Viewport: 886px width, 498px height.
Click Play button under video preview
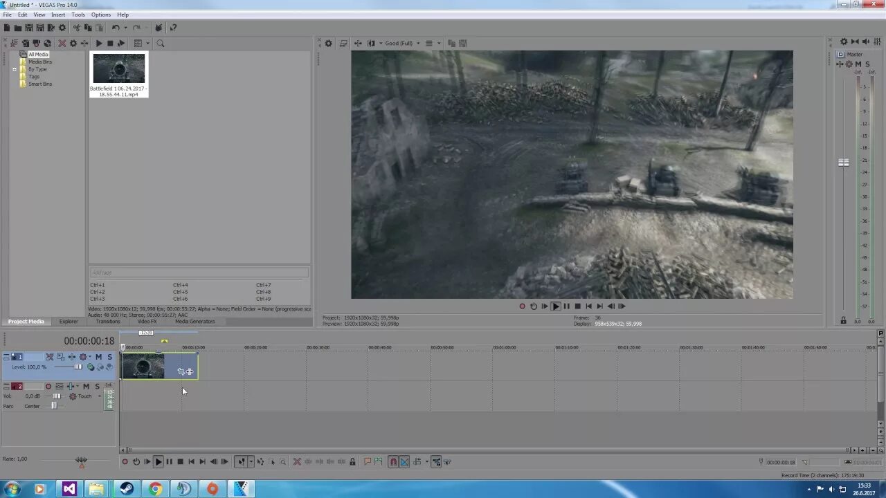[555, 306]
